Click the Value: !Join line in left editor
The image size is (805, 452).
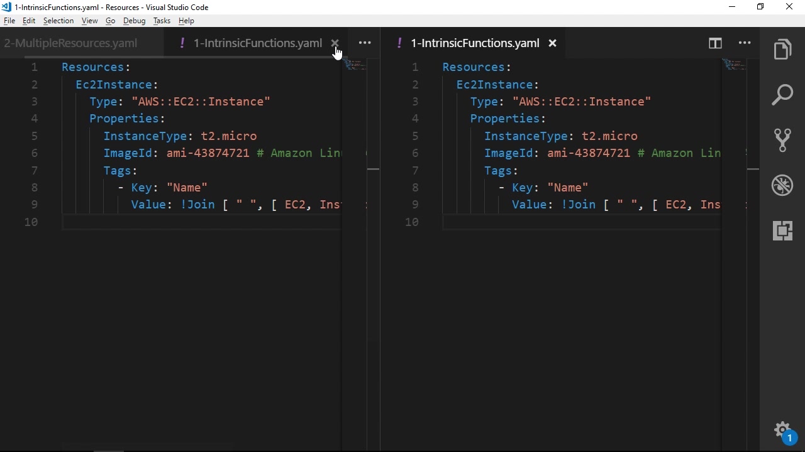(236, 205)
